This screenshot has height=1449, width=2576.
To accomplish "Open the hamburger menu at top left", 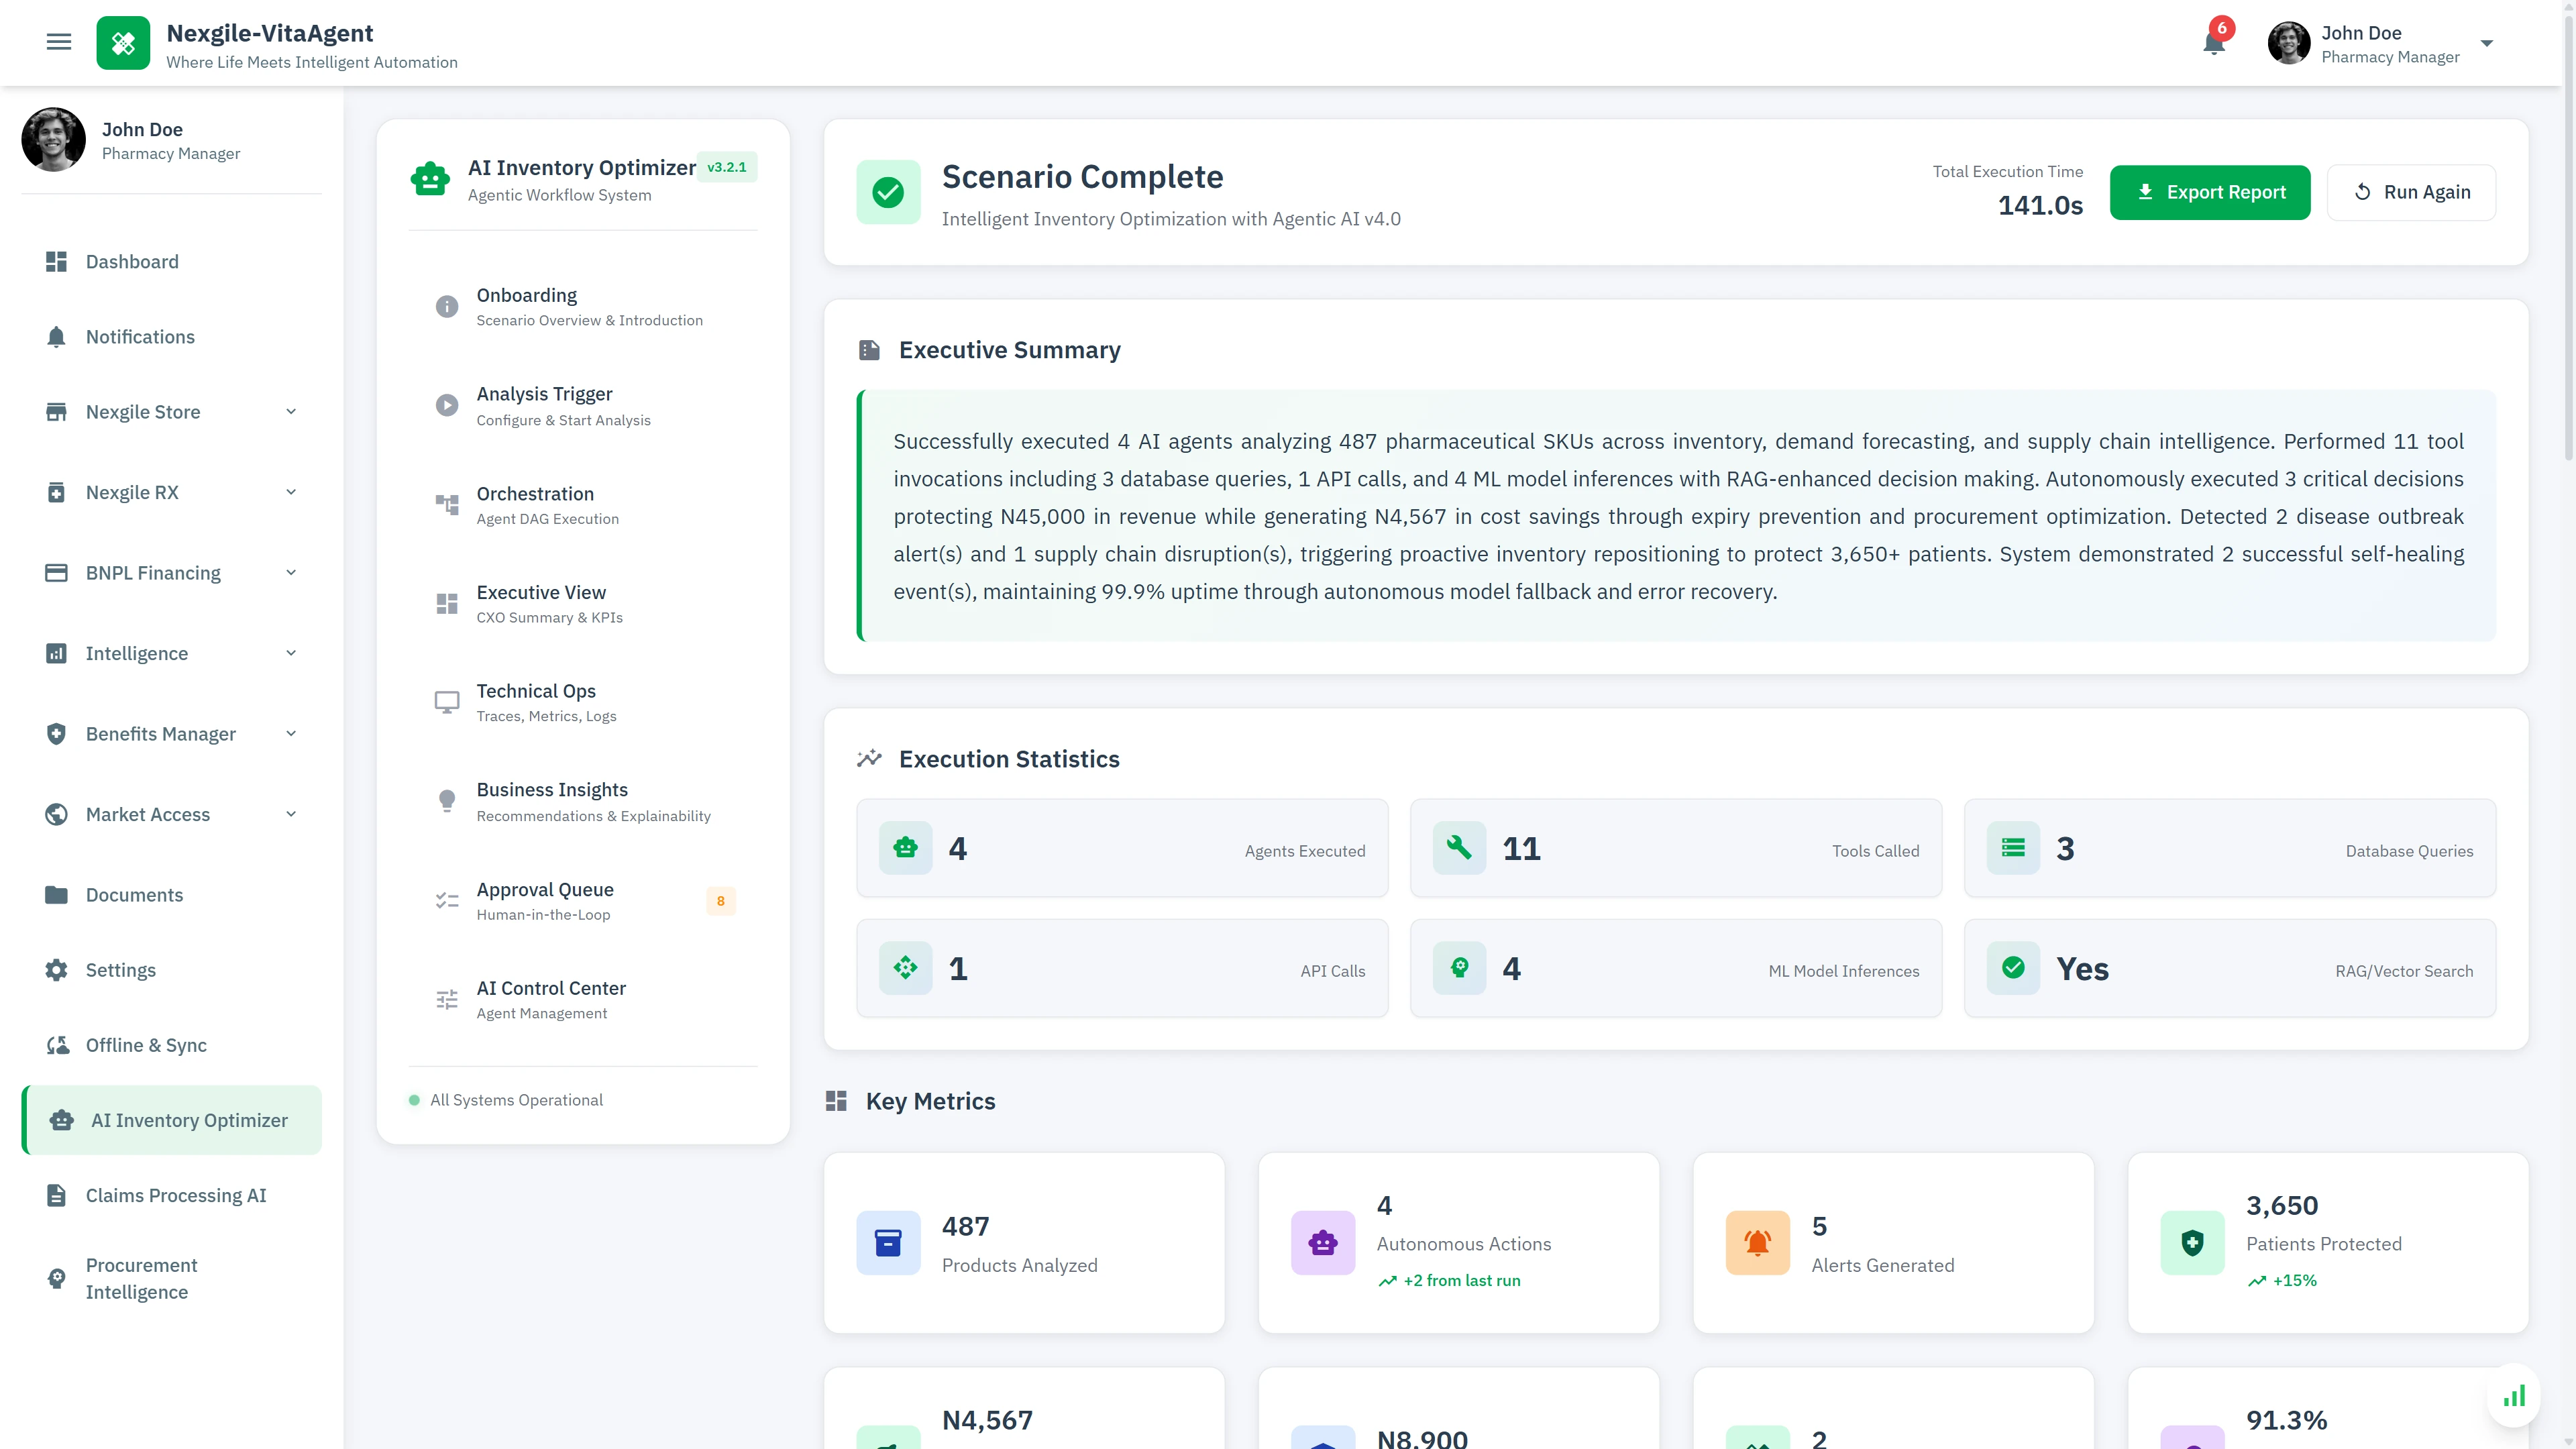I will (59, 42).
